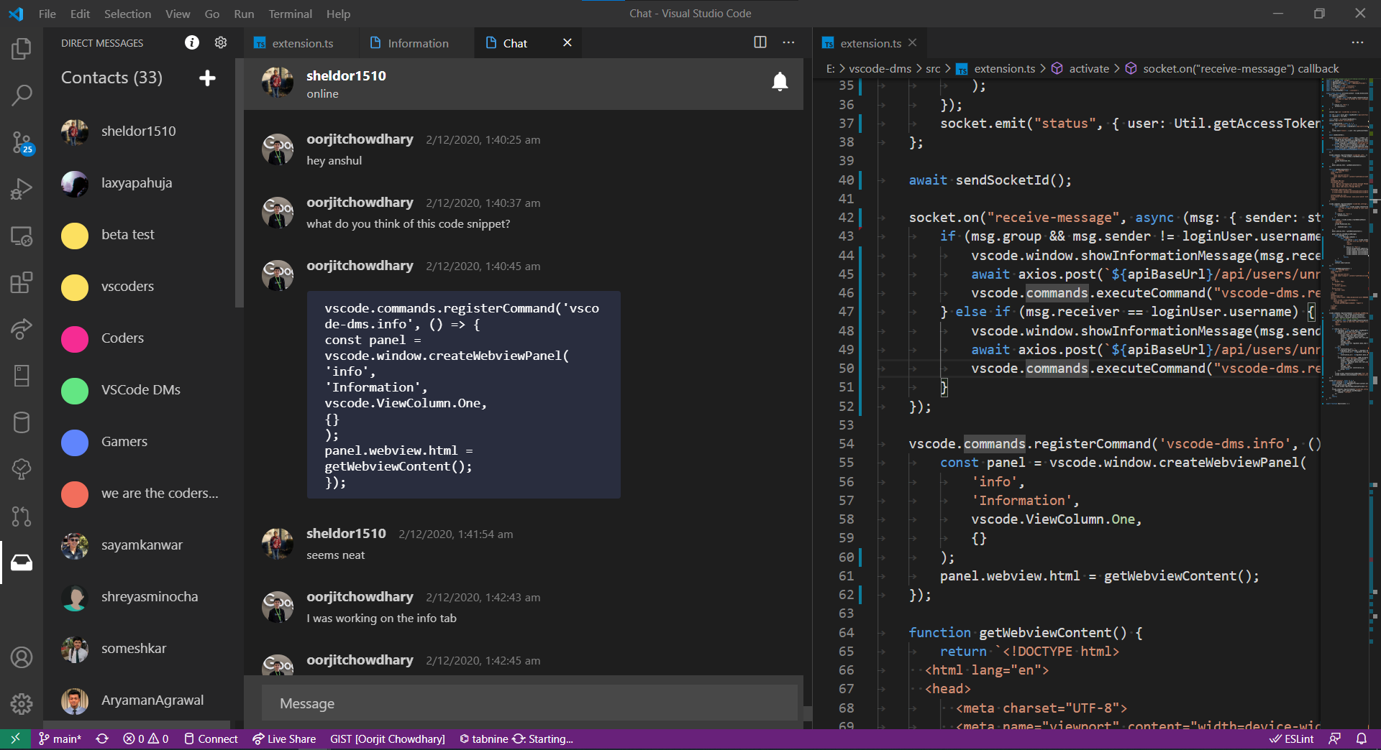Select the yellow beta test group avatar
The height and width of the screenshot is (750, 1381).
click(75, 235)
